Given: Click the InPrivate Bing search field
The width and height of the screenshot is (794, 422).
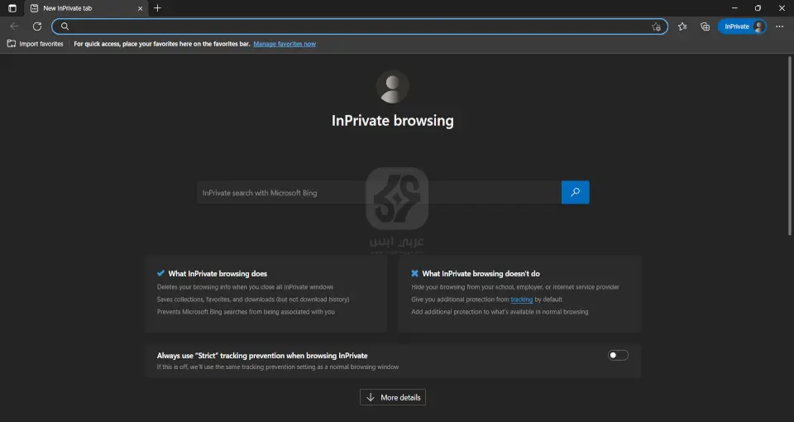Looking at the screenshot, I should tap(379, 193).
